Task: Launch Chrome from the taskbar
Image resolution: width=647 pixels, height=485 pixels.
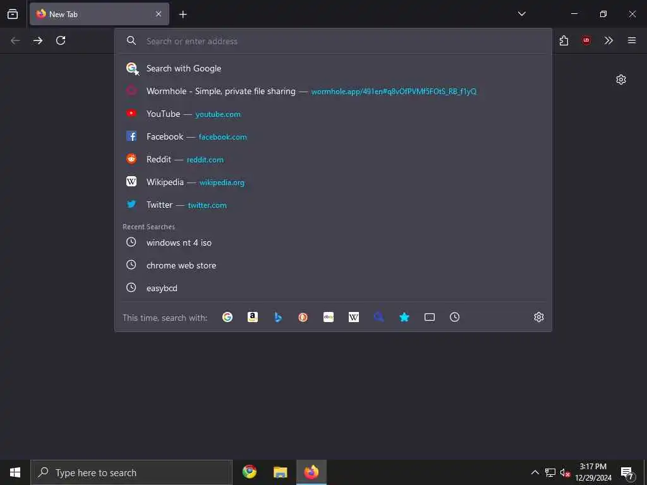Action: click(x=249, y=472)
